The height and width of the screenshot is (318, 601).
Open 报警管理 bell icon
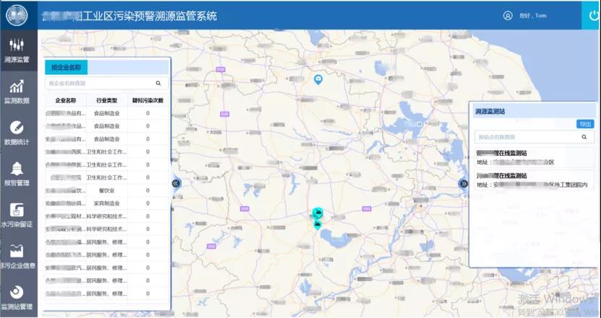pyautogui.click(x=18, y=173)
